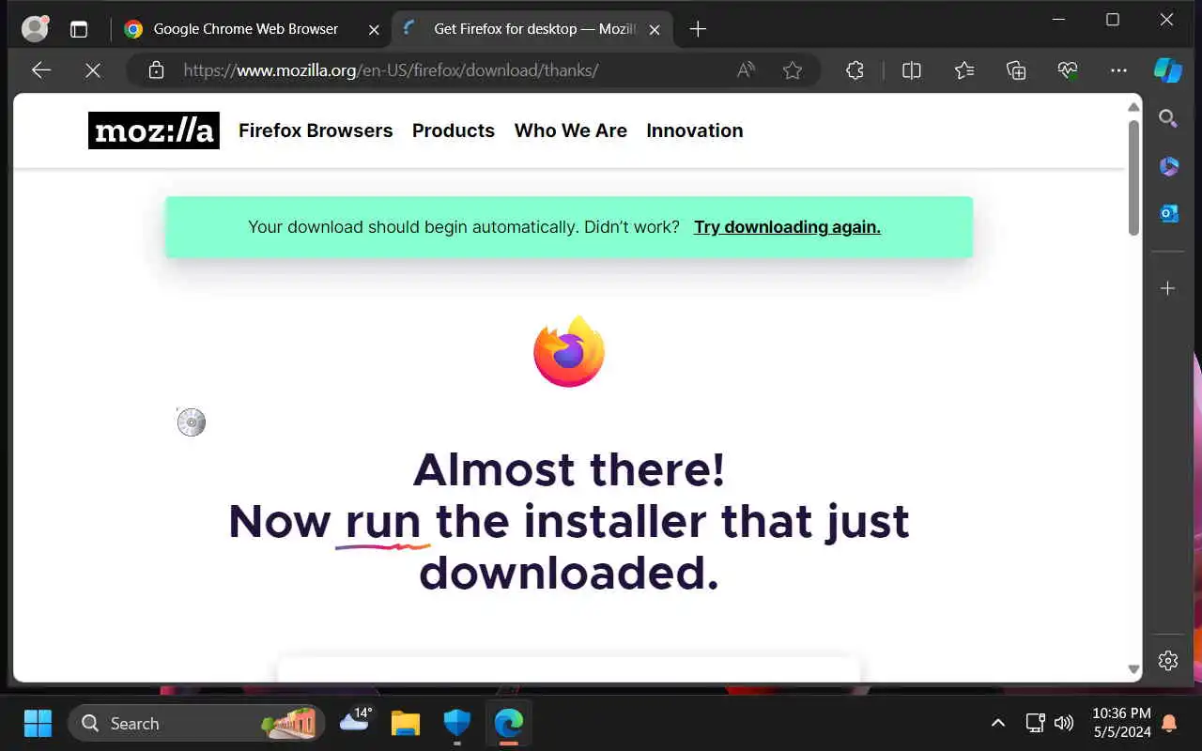Screen dimensions: 1202x751
Task: Open Settings and more ellipsis menu
Action: click(x=1118, y=70)
